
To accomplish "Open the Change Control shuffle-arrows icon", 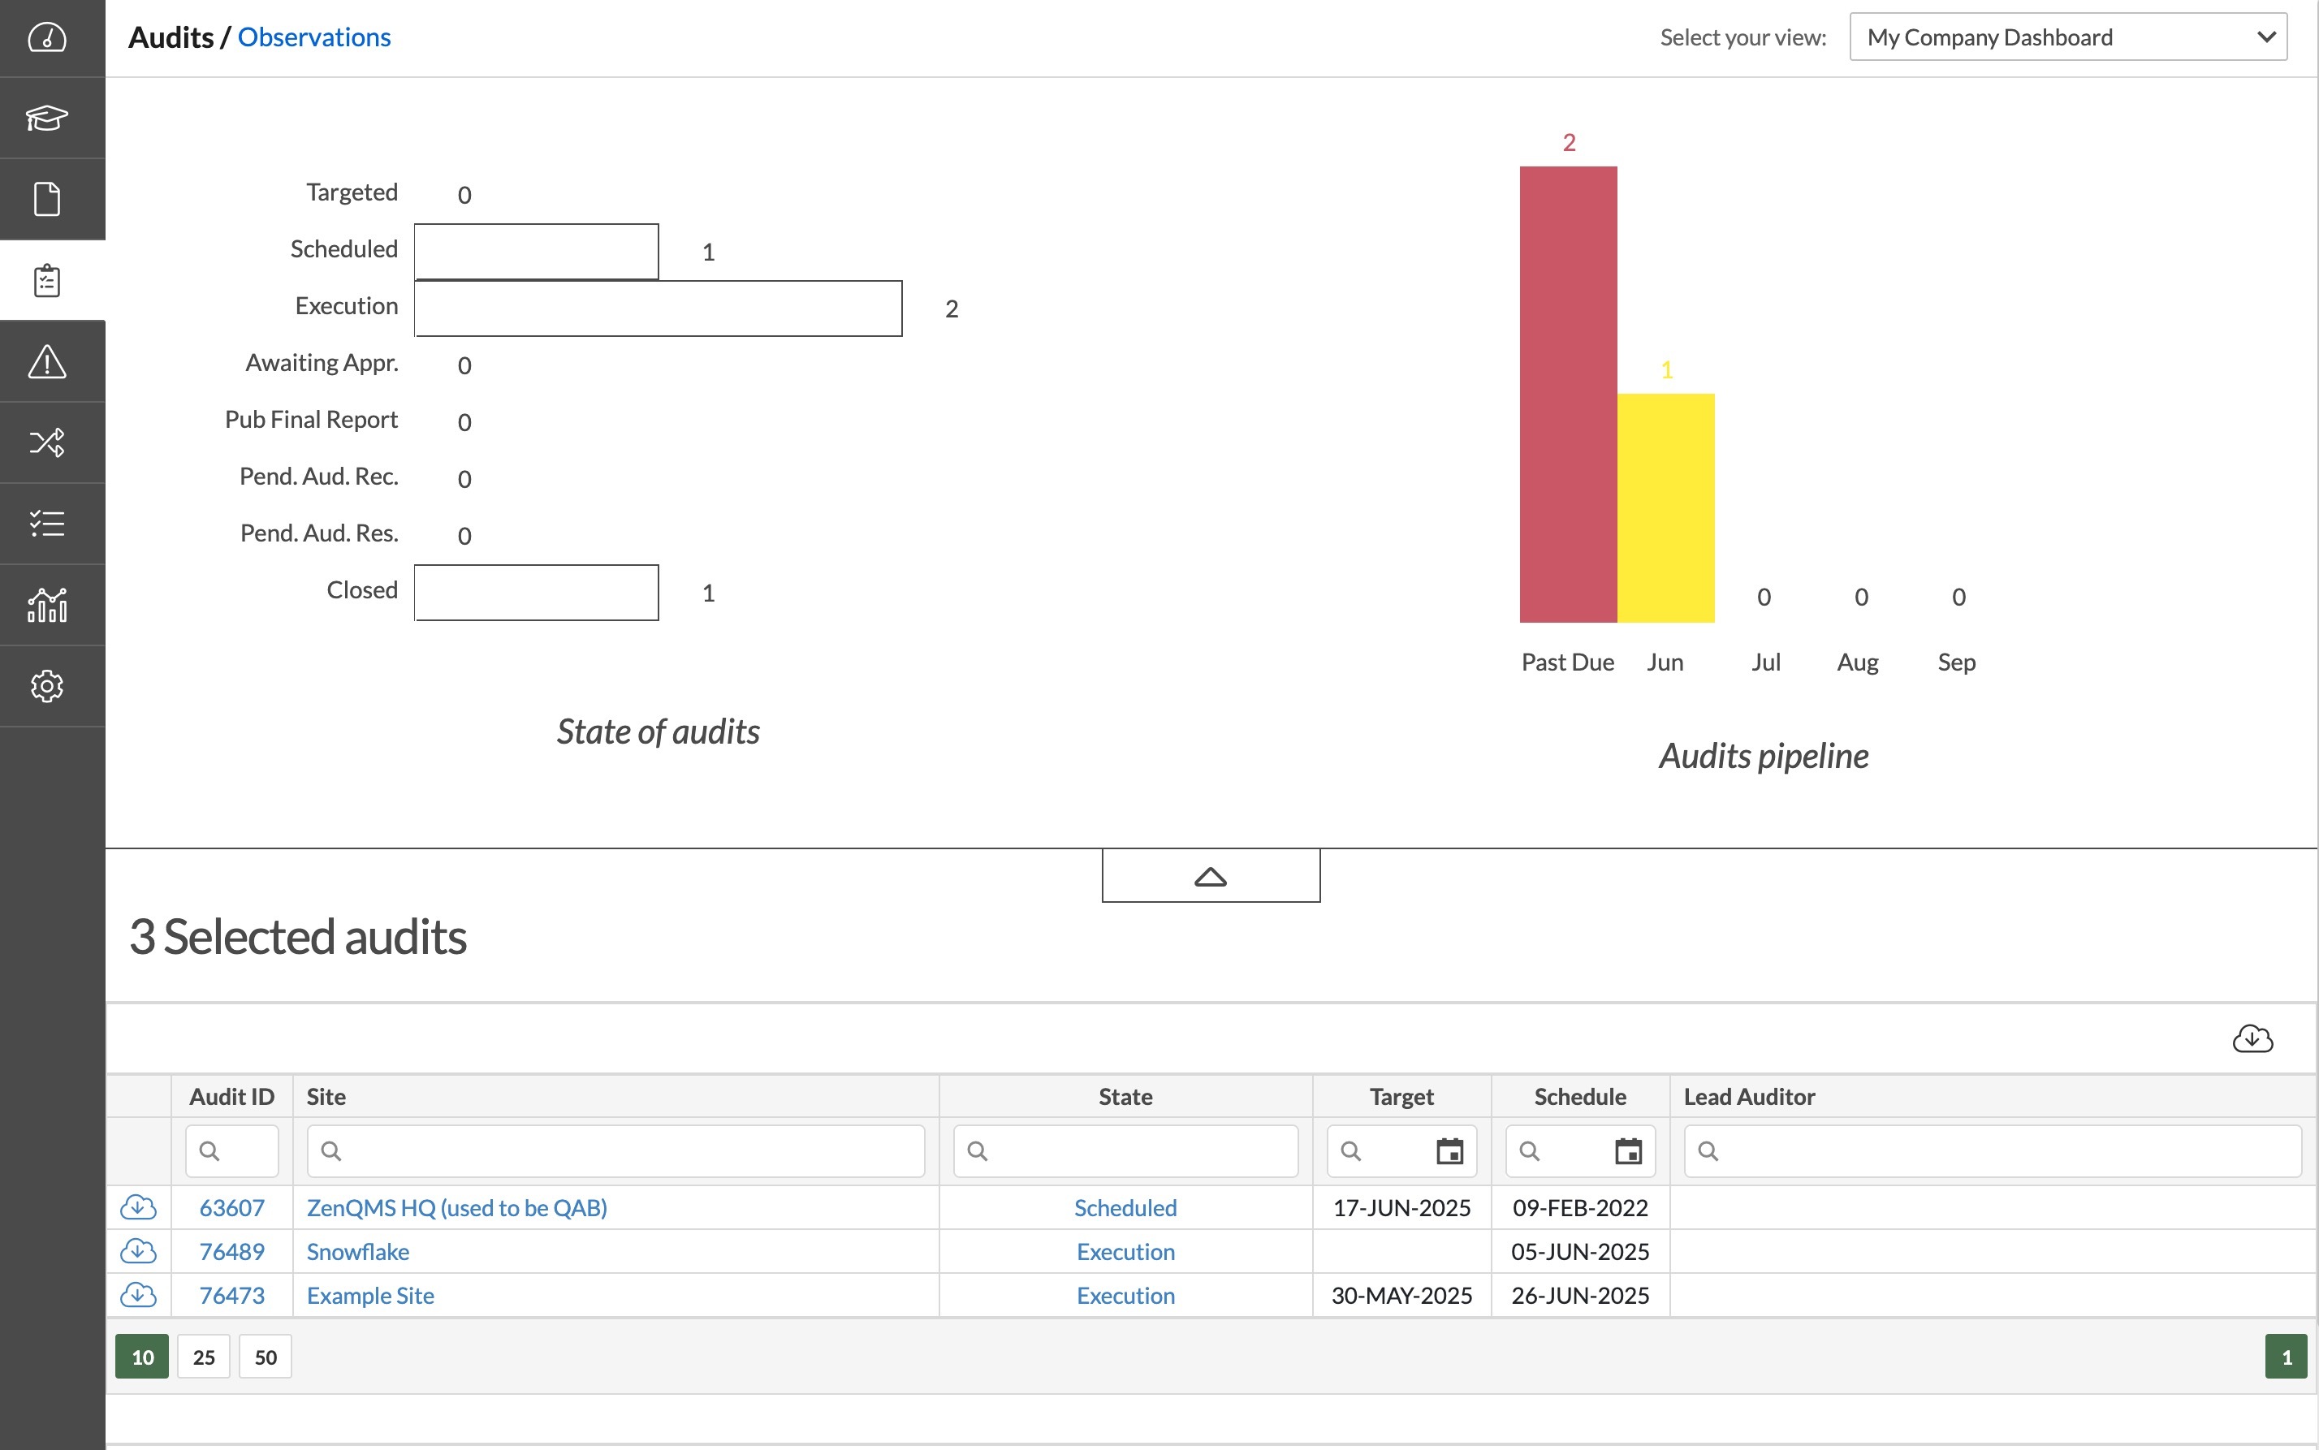I will (x=47, y=442).
